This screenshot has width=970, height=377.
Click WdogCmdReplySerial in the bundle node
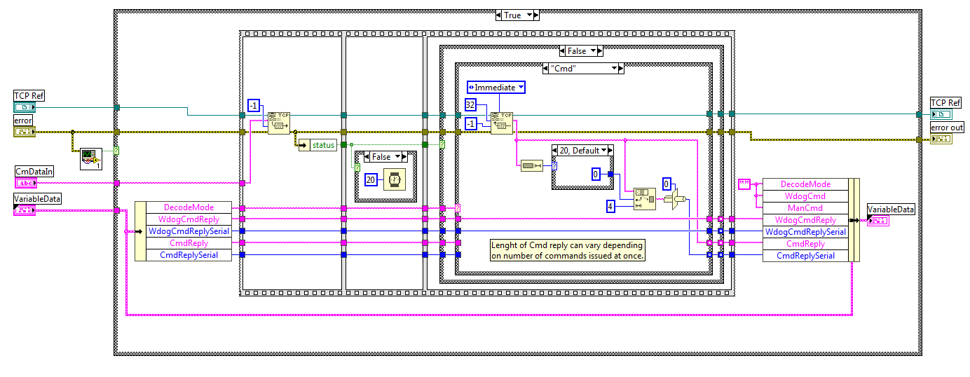[x=805, y=232]
